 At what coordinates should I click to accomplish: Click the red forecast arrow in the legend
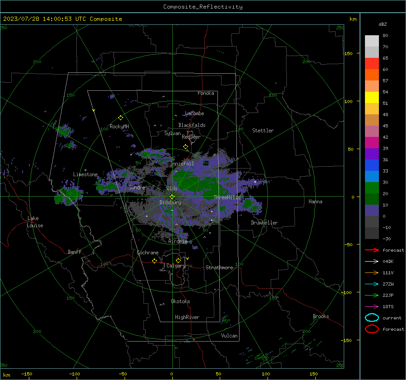point(372,250)
